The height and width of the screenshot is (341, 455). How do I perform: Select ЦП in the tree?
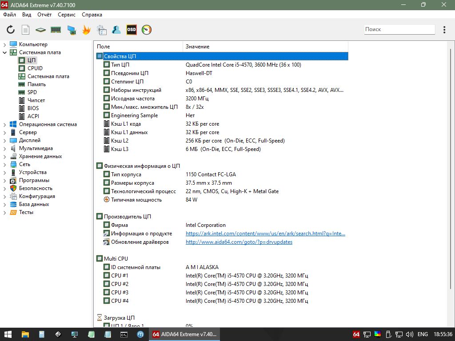[32, 60]
